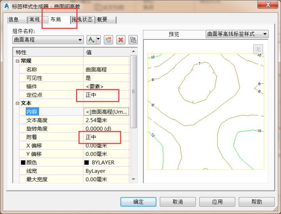Click the black swatch beside 颜色 property name
Screen dimensions: 281x214
23,163
